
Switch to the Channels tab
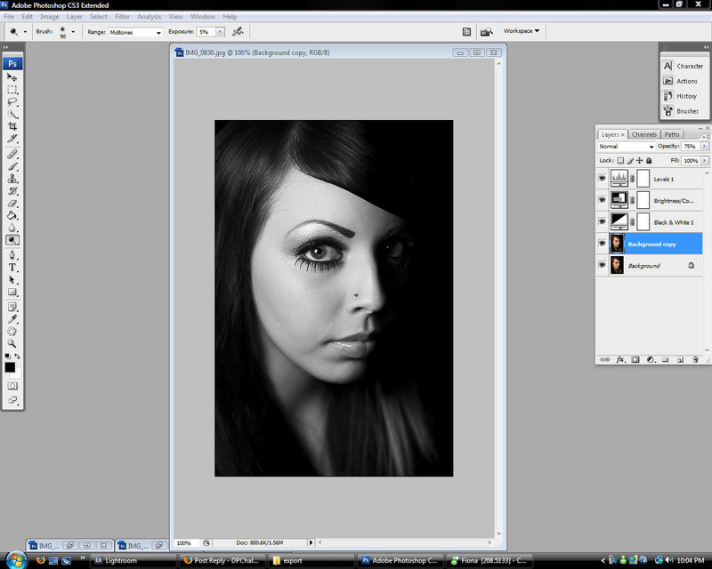tap(643, 135)
